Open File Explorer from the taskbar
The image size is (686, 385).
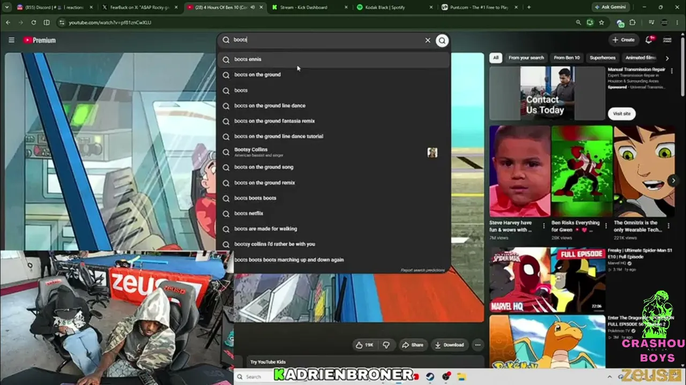[x=461, y=376]
